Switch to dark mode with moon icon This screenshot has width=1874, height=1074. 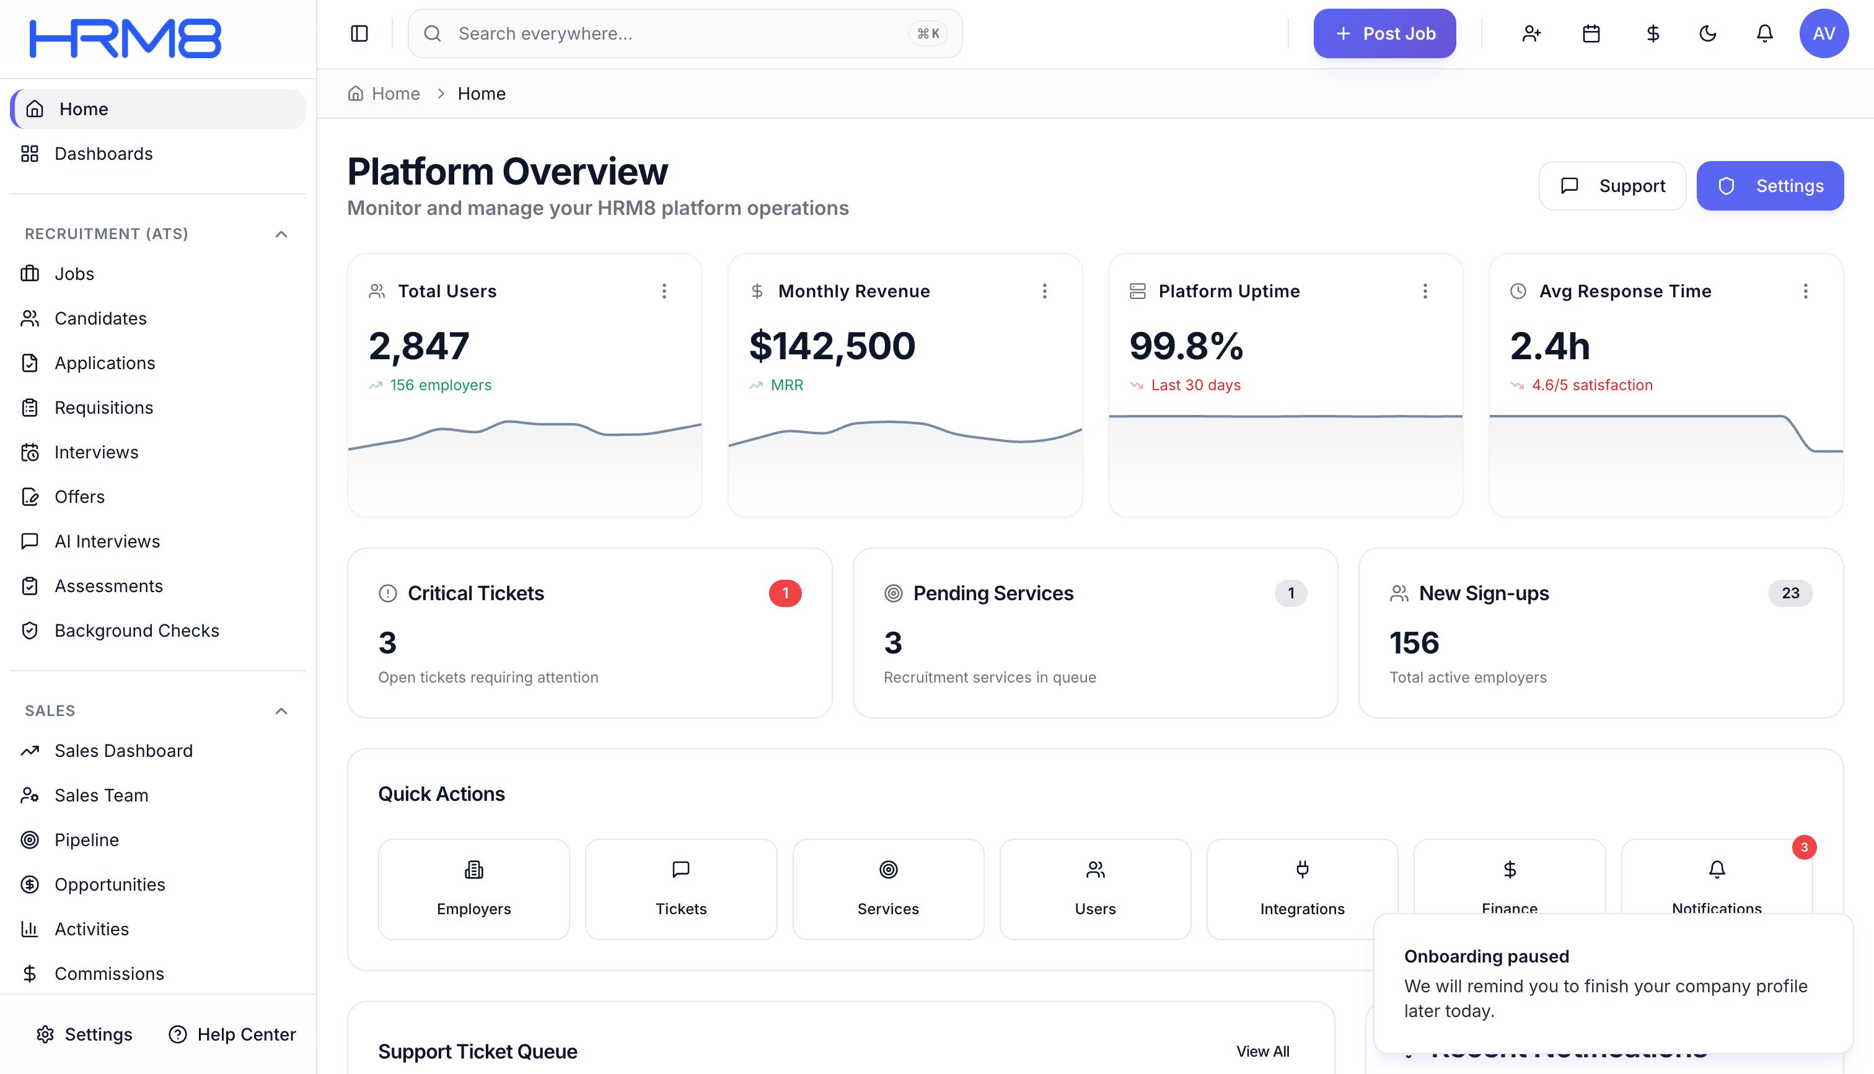[x=1707, y=33]
